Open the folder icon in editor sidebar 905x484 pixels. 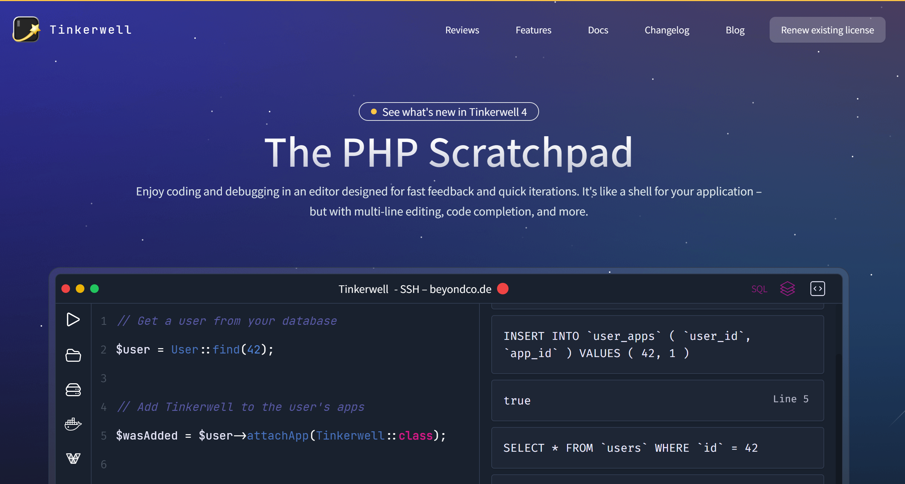point(73,355)
